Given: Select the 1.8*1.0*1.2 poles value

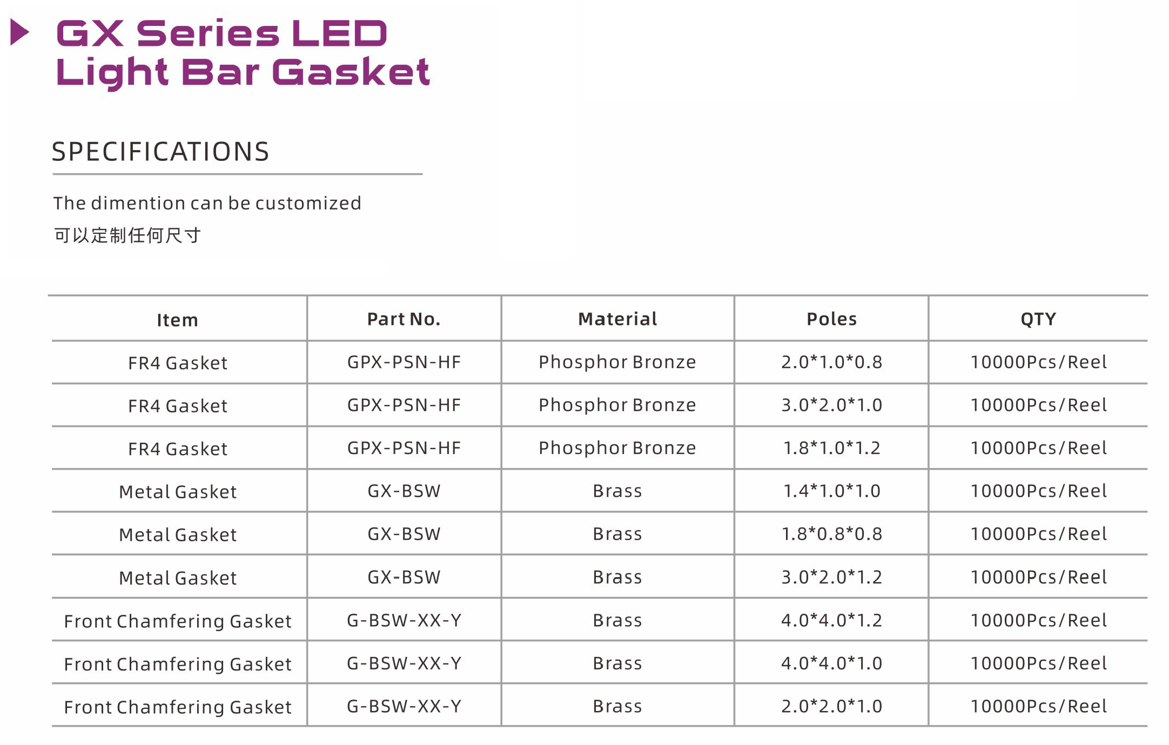Looking at the screenshot, I should (x=831, y=448).
